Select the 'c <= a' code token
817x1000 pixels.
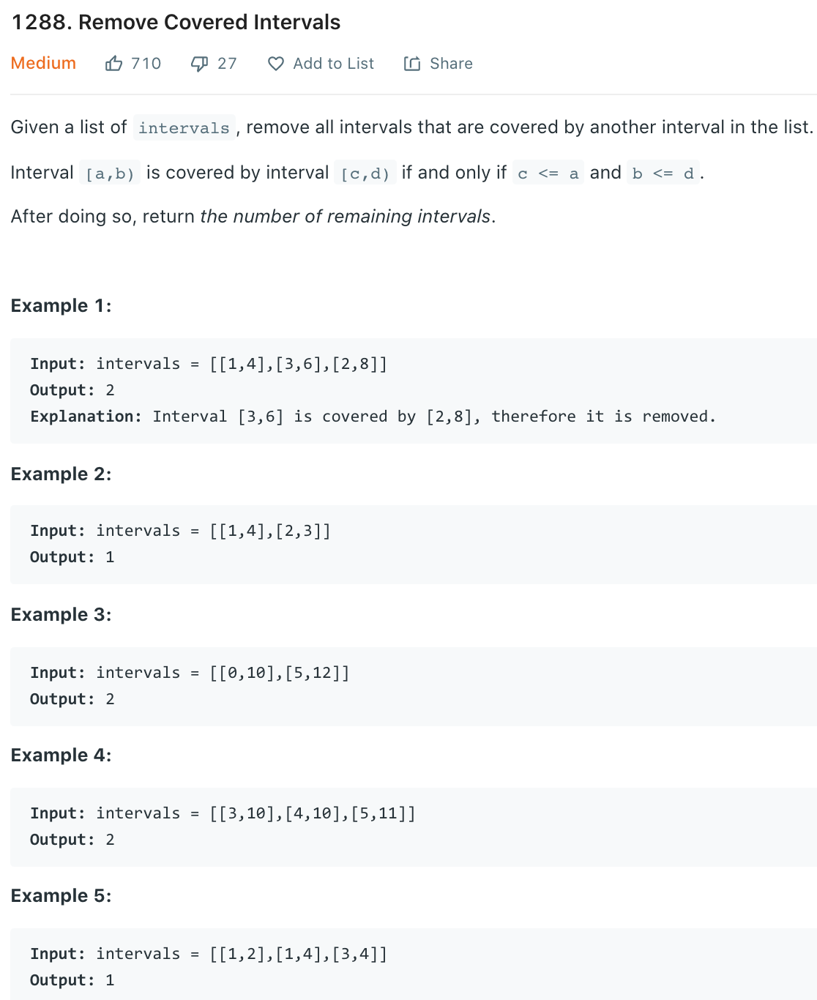(x=547, y=173)
